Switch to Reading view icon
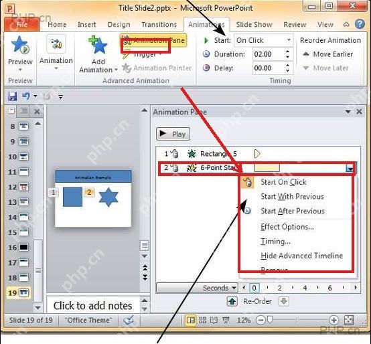371x344 pixels. point(214,321)
